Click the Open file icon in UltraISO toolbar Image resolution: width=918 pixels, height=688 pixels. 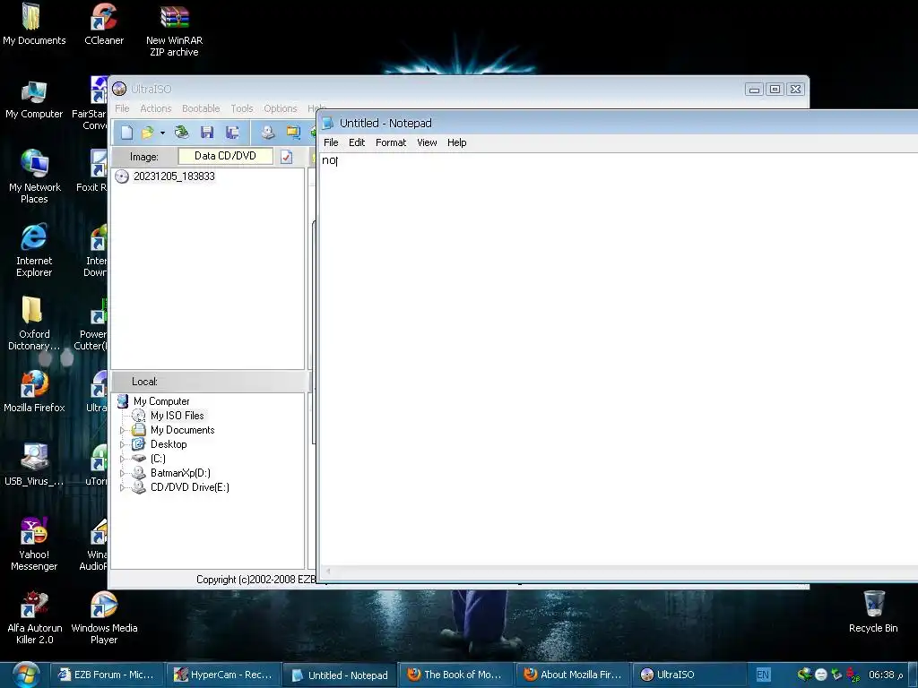point(147,133)
